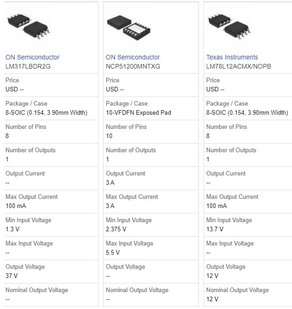This screenshot has height=309, width=292.
Task: Open ON Semiconductor link above LM317LBDR2G
Action: tap(32, 57)
